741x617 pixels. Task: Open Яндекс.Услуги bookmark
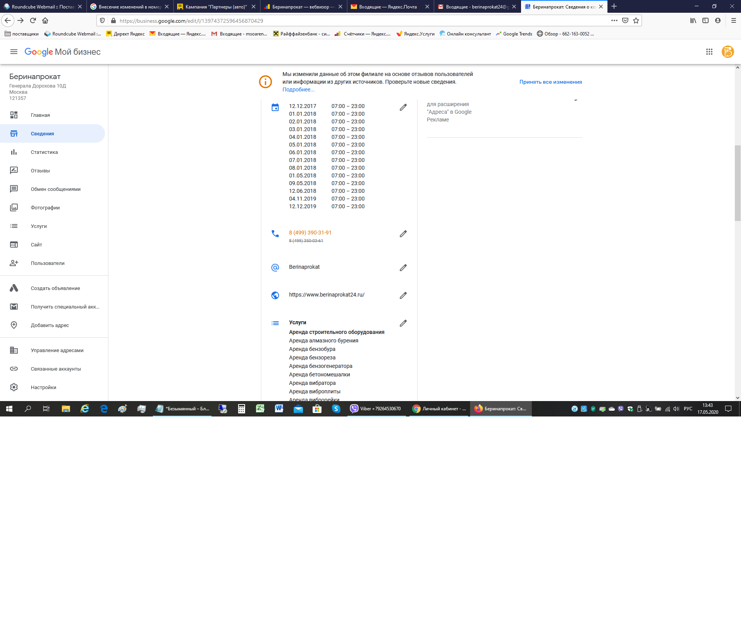[415, 34]
